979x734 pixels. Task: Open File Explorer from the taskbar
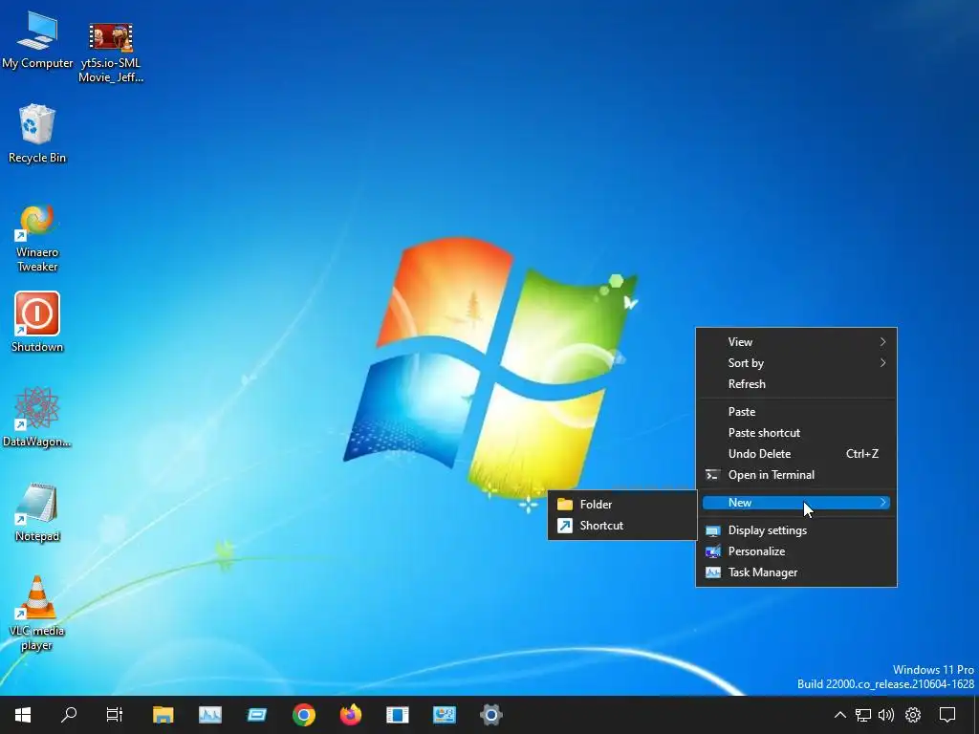(x=163, y=715)
